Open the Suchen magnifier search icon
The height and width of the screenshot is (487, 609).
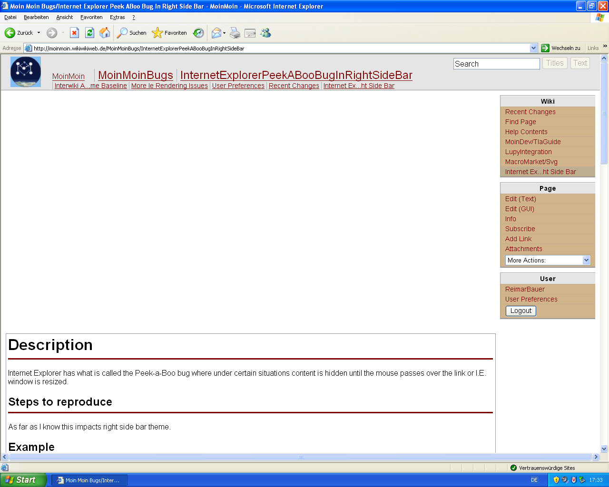[x=123, y=33]
